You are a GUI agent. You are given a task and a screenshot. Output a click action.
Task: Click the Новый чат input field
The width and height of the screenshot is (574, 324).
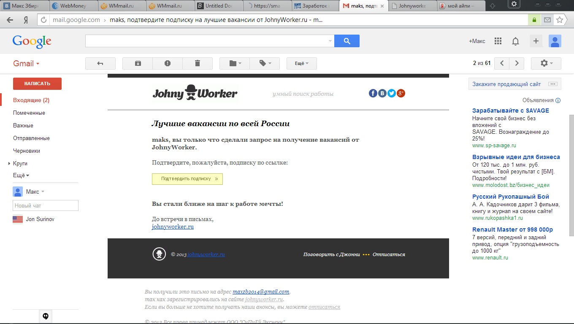tap(46, 205)
